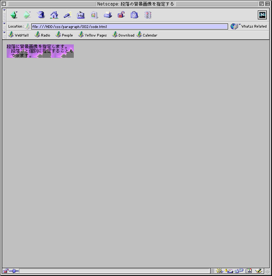Open the Radio bookmark
The image size is (272, 276).
[42, 35]
